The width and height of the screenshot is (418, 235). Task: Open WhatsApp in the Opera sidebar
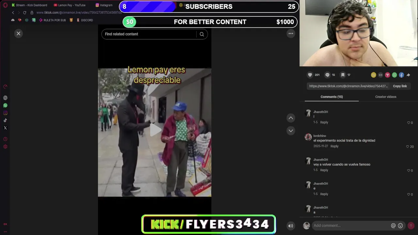pyautogui.click(x=5, y=105)
